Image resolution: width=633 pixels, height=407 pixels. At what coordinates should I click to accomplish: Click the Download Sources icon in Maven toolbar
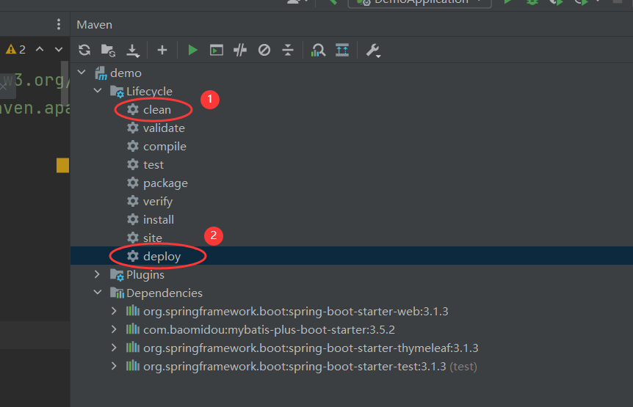[x=133, y=50]
